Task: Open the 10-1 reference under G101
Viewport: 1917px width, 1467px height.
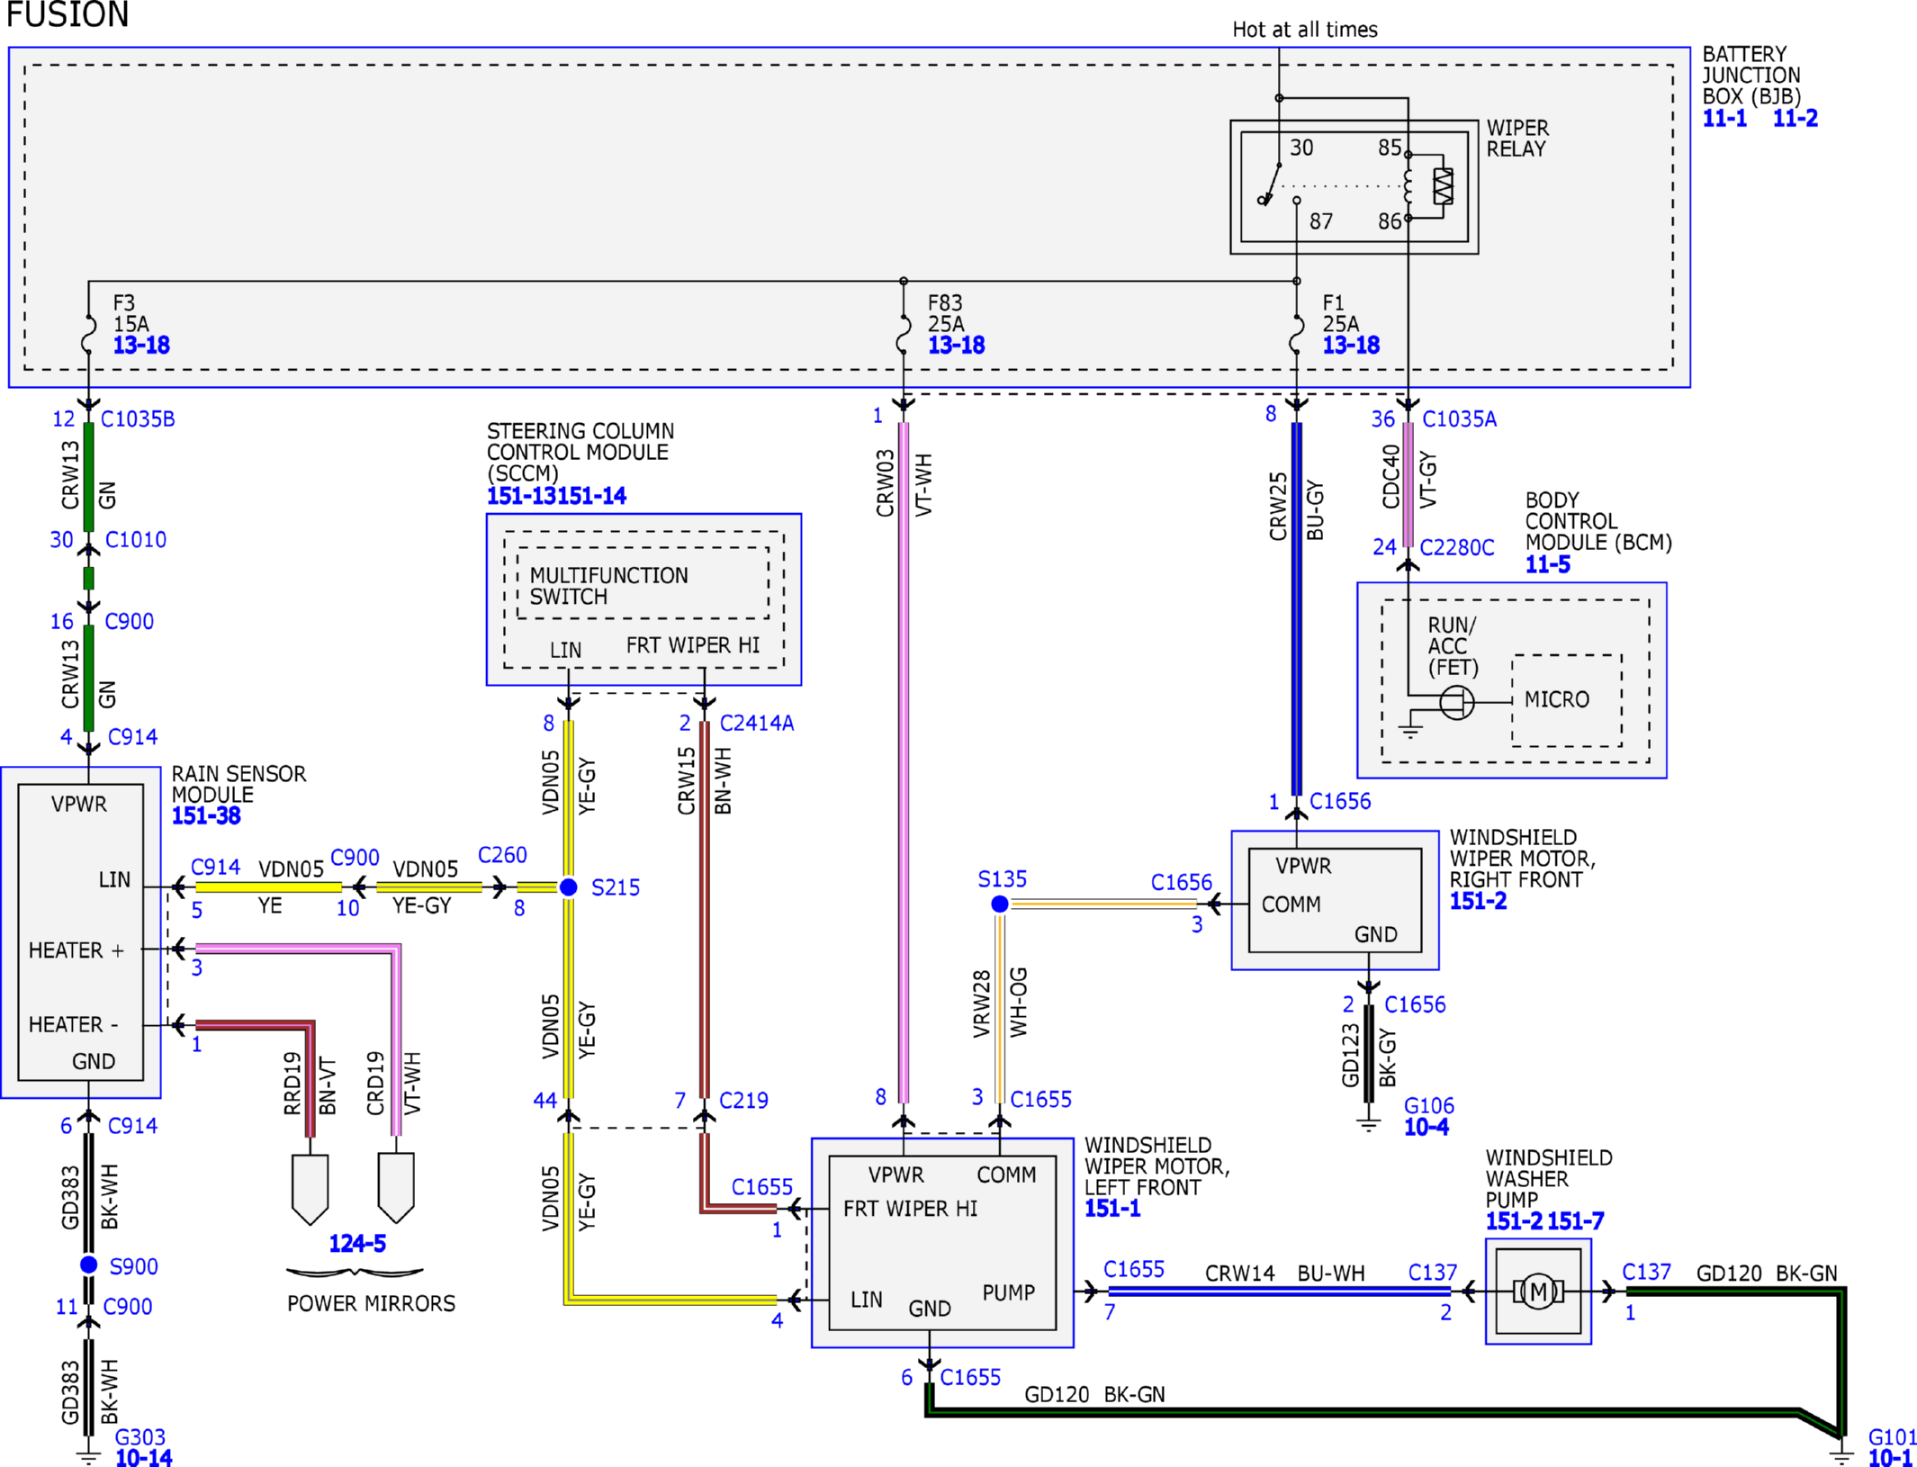Action: pos(1890,1457)
